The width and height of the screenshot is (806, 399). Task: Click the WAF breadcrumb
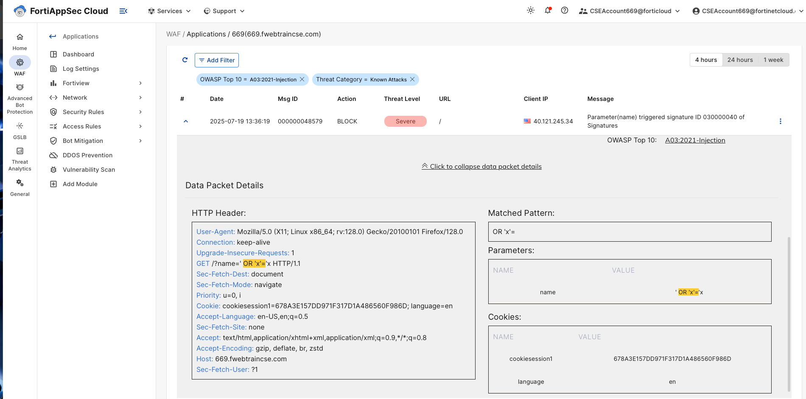[173, 34]
